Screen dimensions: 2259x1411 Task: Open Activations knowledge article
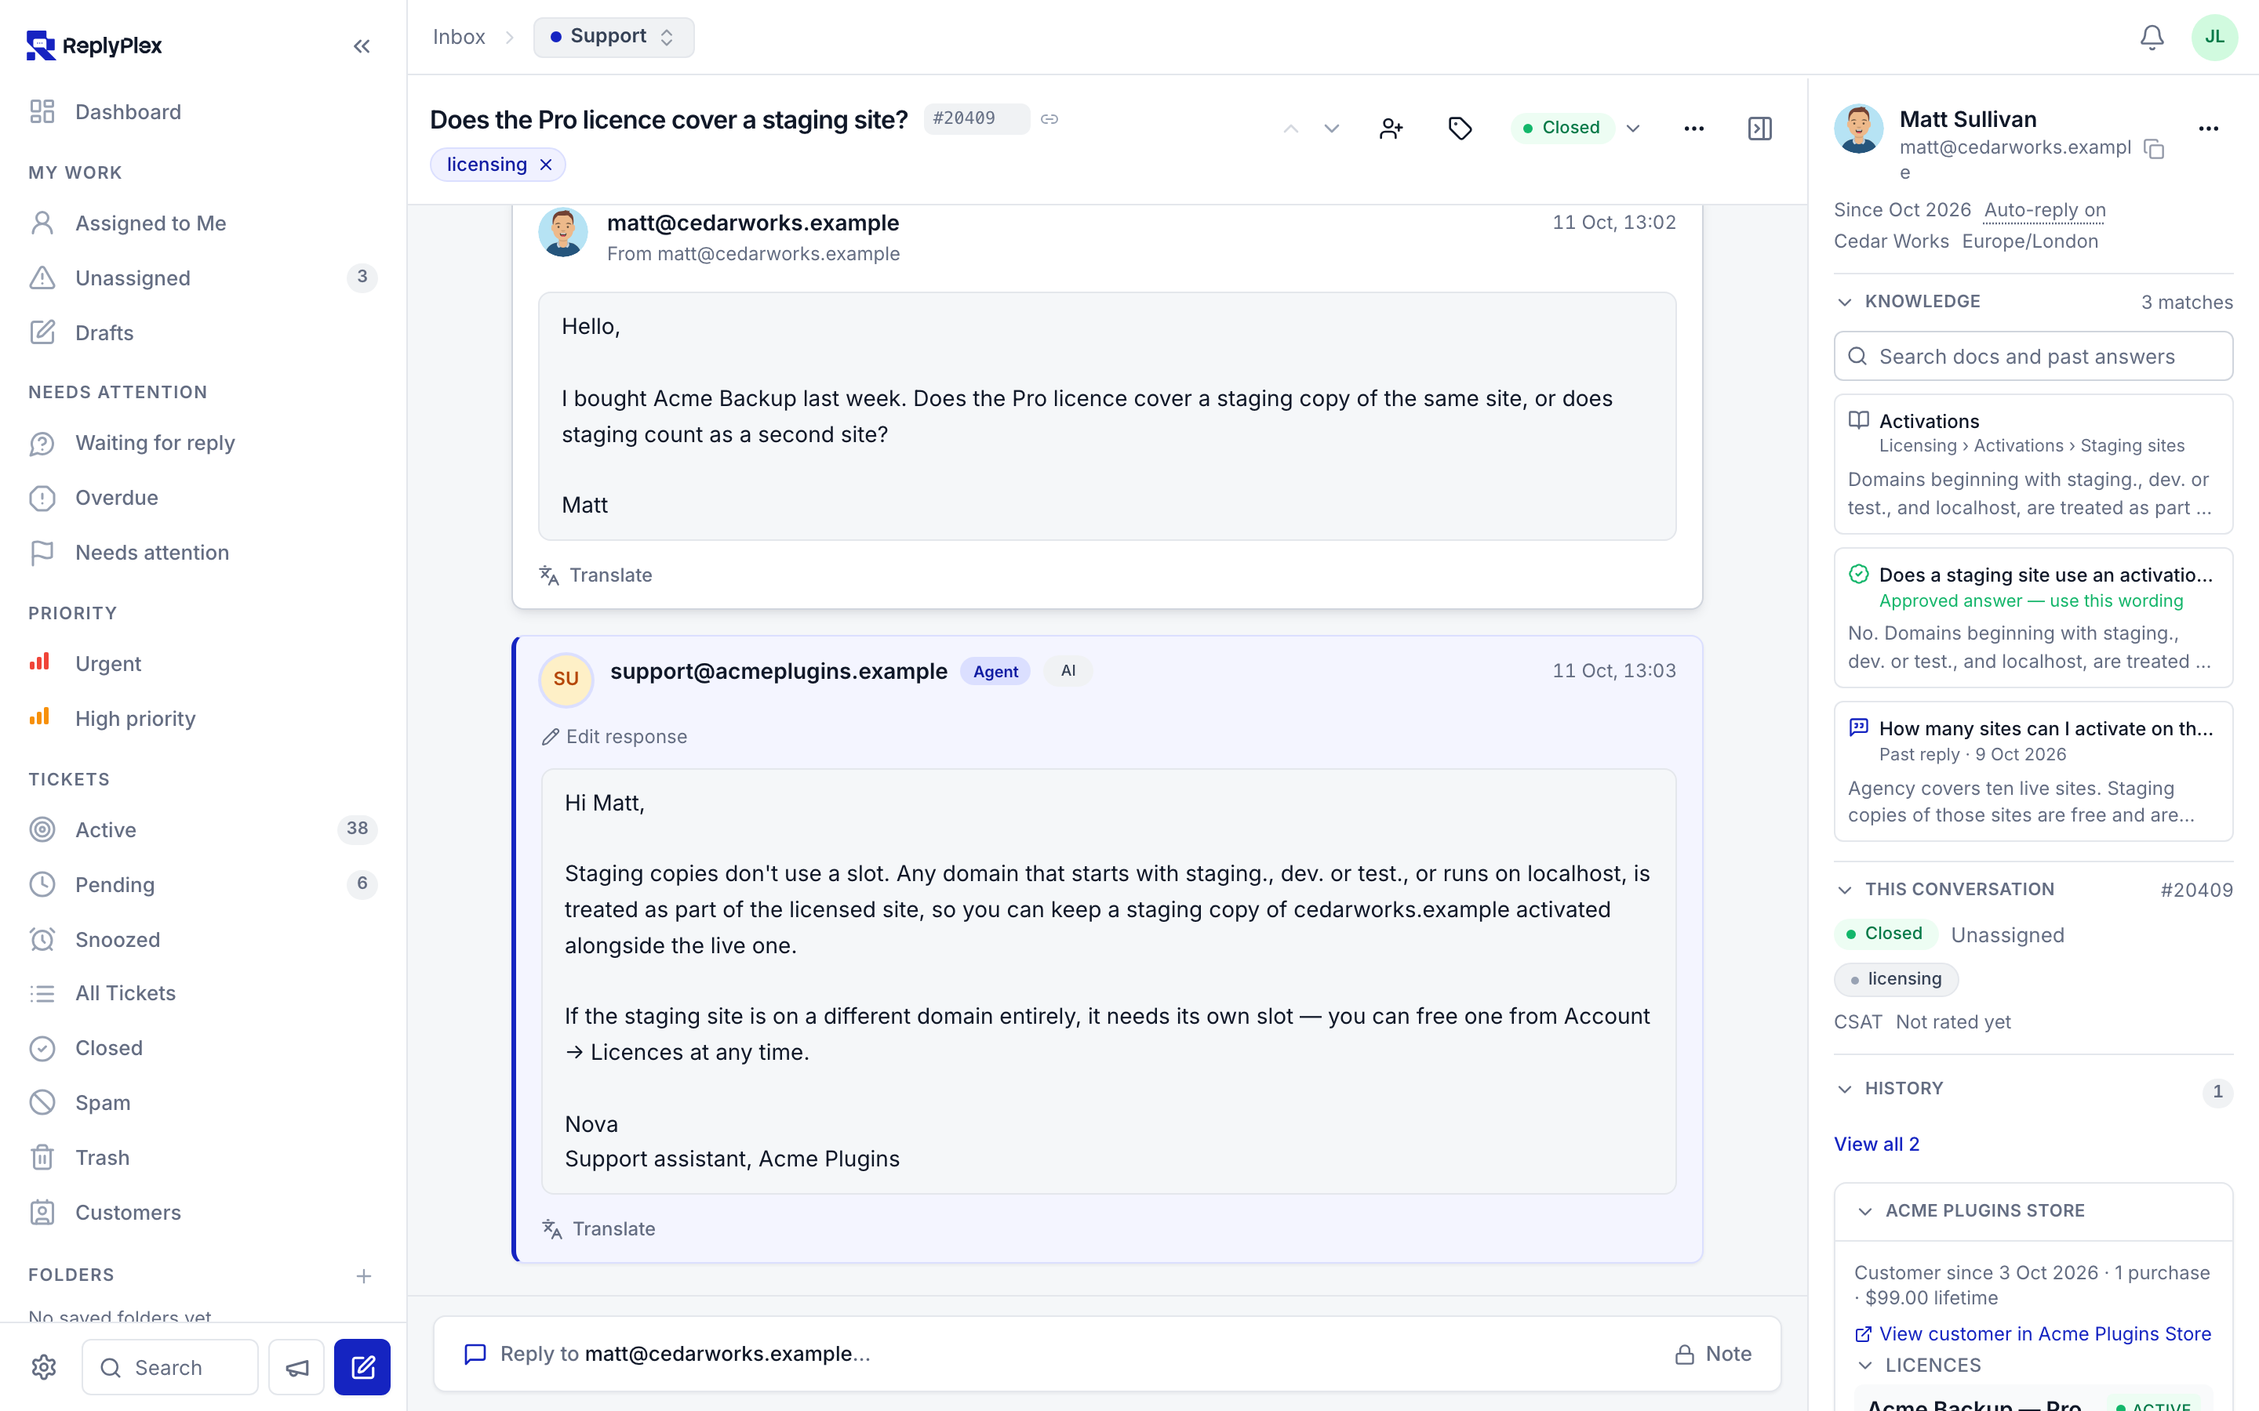[x=2033, y=464]
